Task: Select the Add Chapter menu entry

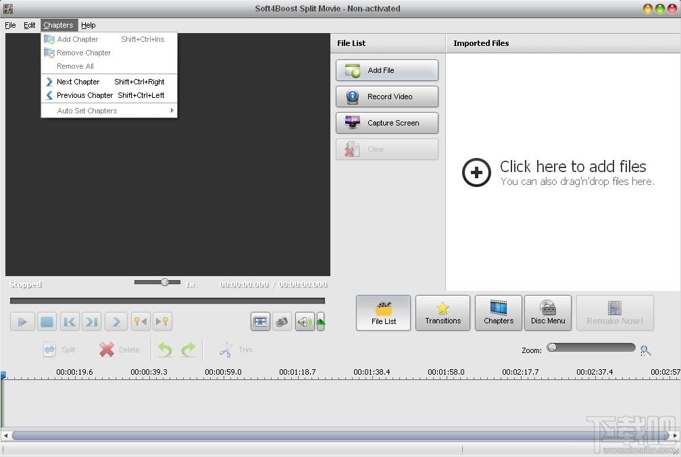Action: click(109, 39)
